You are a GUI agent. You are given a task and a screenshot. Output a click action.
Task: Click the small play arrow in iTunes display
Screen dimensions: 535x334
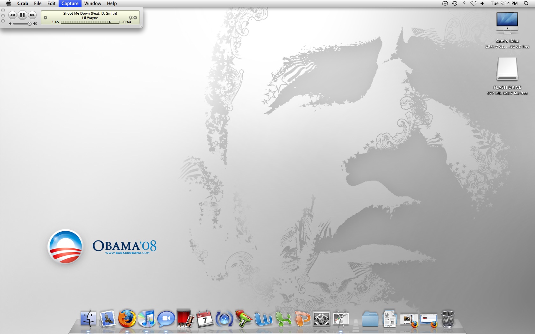45,18
